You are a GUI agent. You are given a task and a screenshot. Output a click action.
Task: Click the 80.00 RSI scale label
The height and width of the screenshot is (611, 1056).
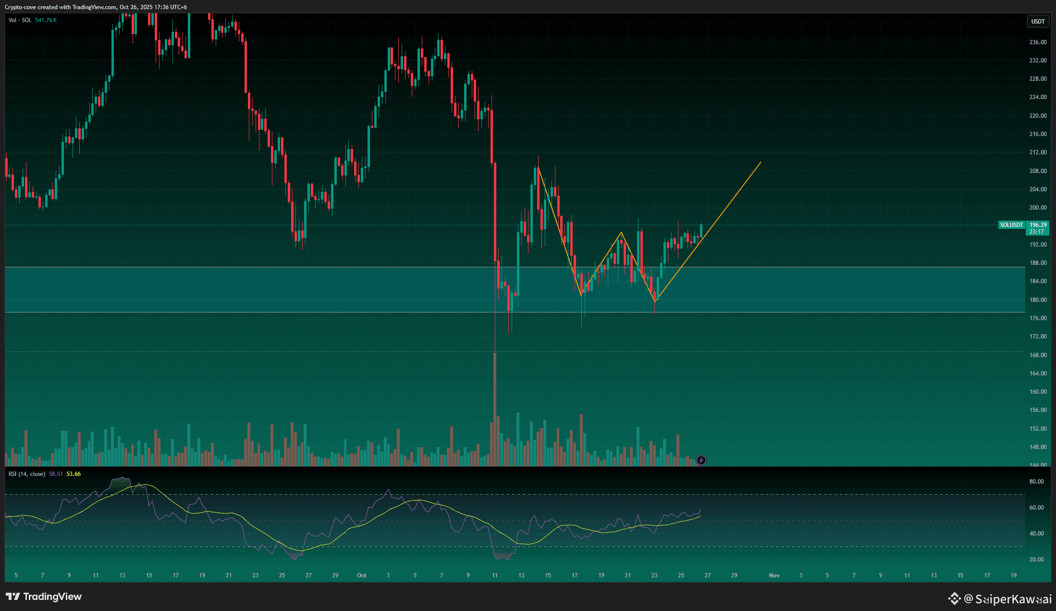tap(1036, 482)
